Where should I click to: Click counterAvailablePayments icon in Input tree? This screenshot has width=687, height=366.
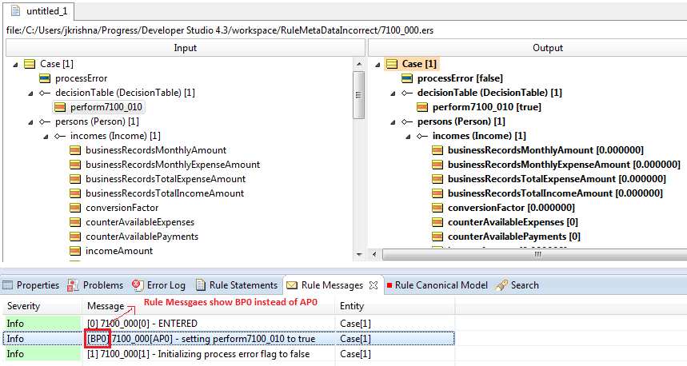pyautogui.click(x=75, y=237)
